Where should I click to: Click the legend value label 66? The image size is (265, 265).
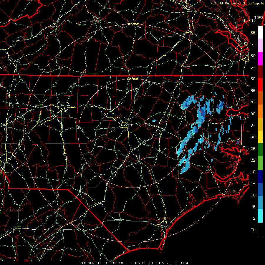253,32
